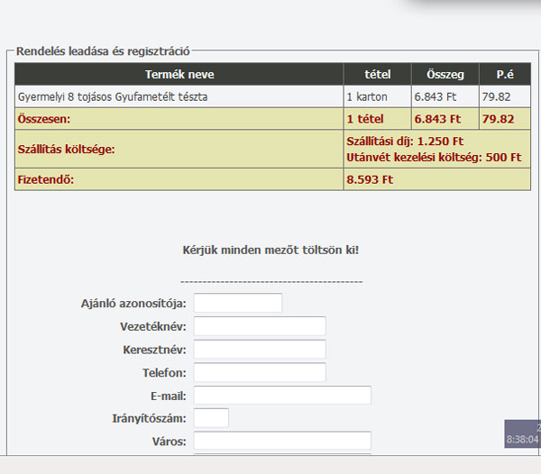Click the 8.593 Ft Fizetendő amount

point(370,179)
